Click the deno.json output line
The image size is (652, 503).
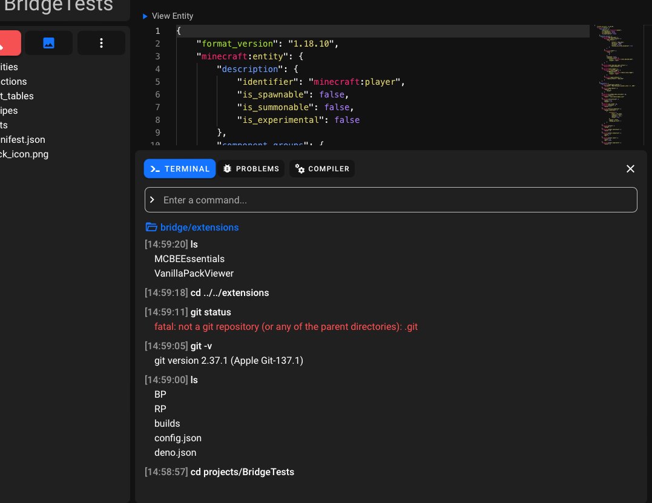(x=176, y=453)
